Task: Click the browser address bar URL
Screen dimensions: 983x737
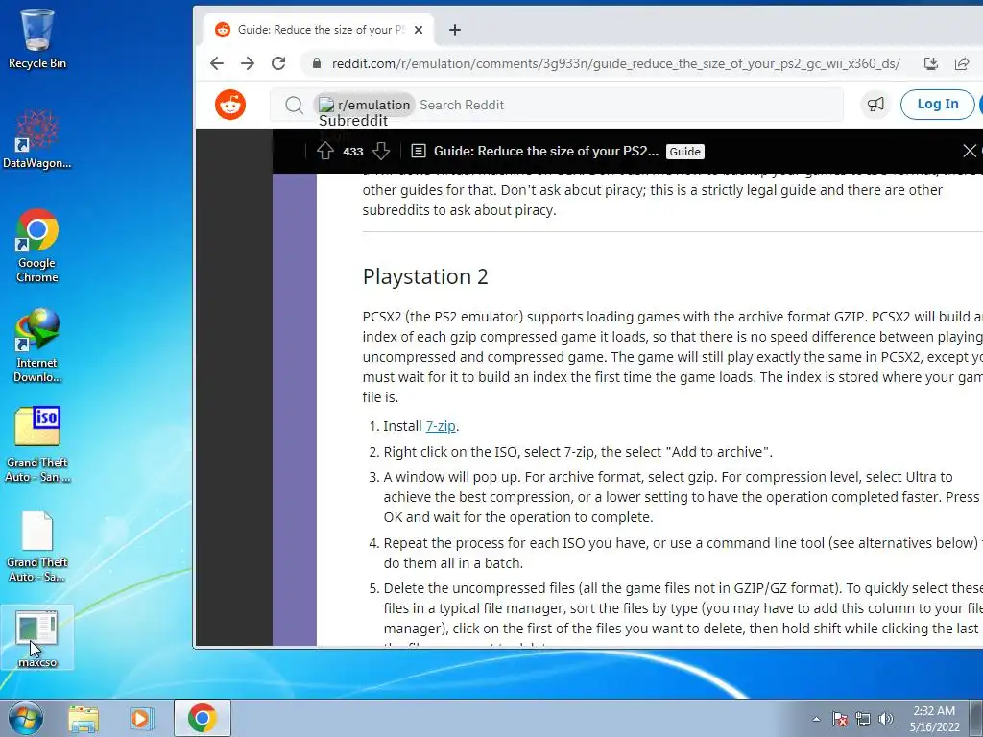Action: [616, 63]
